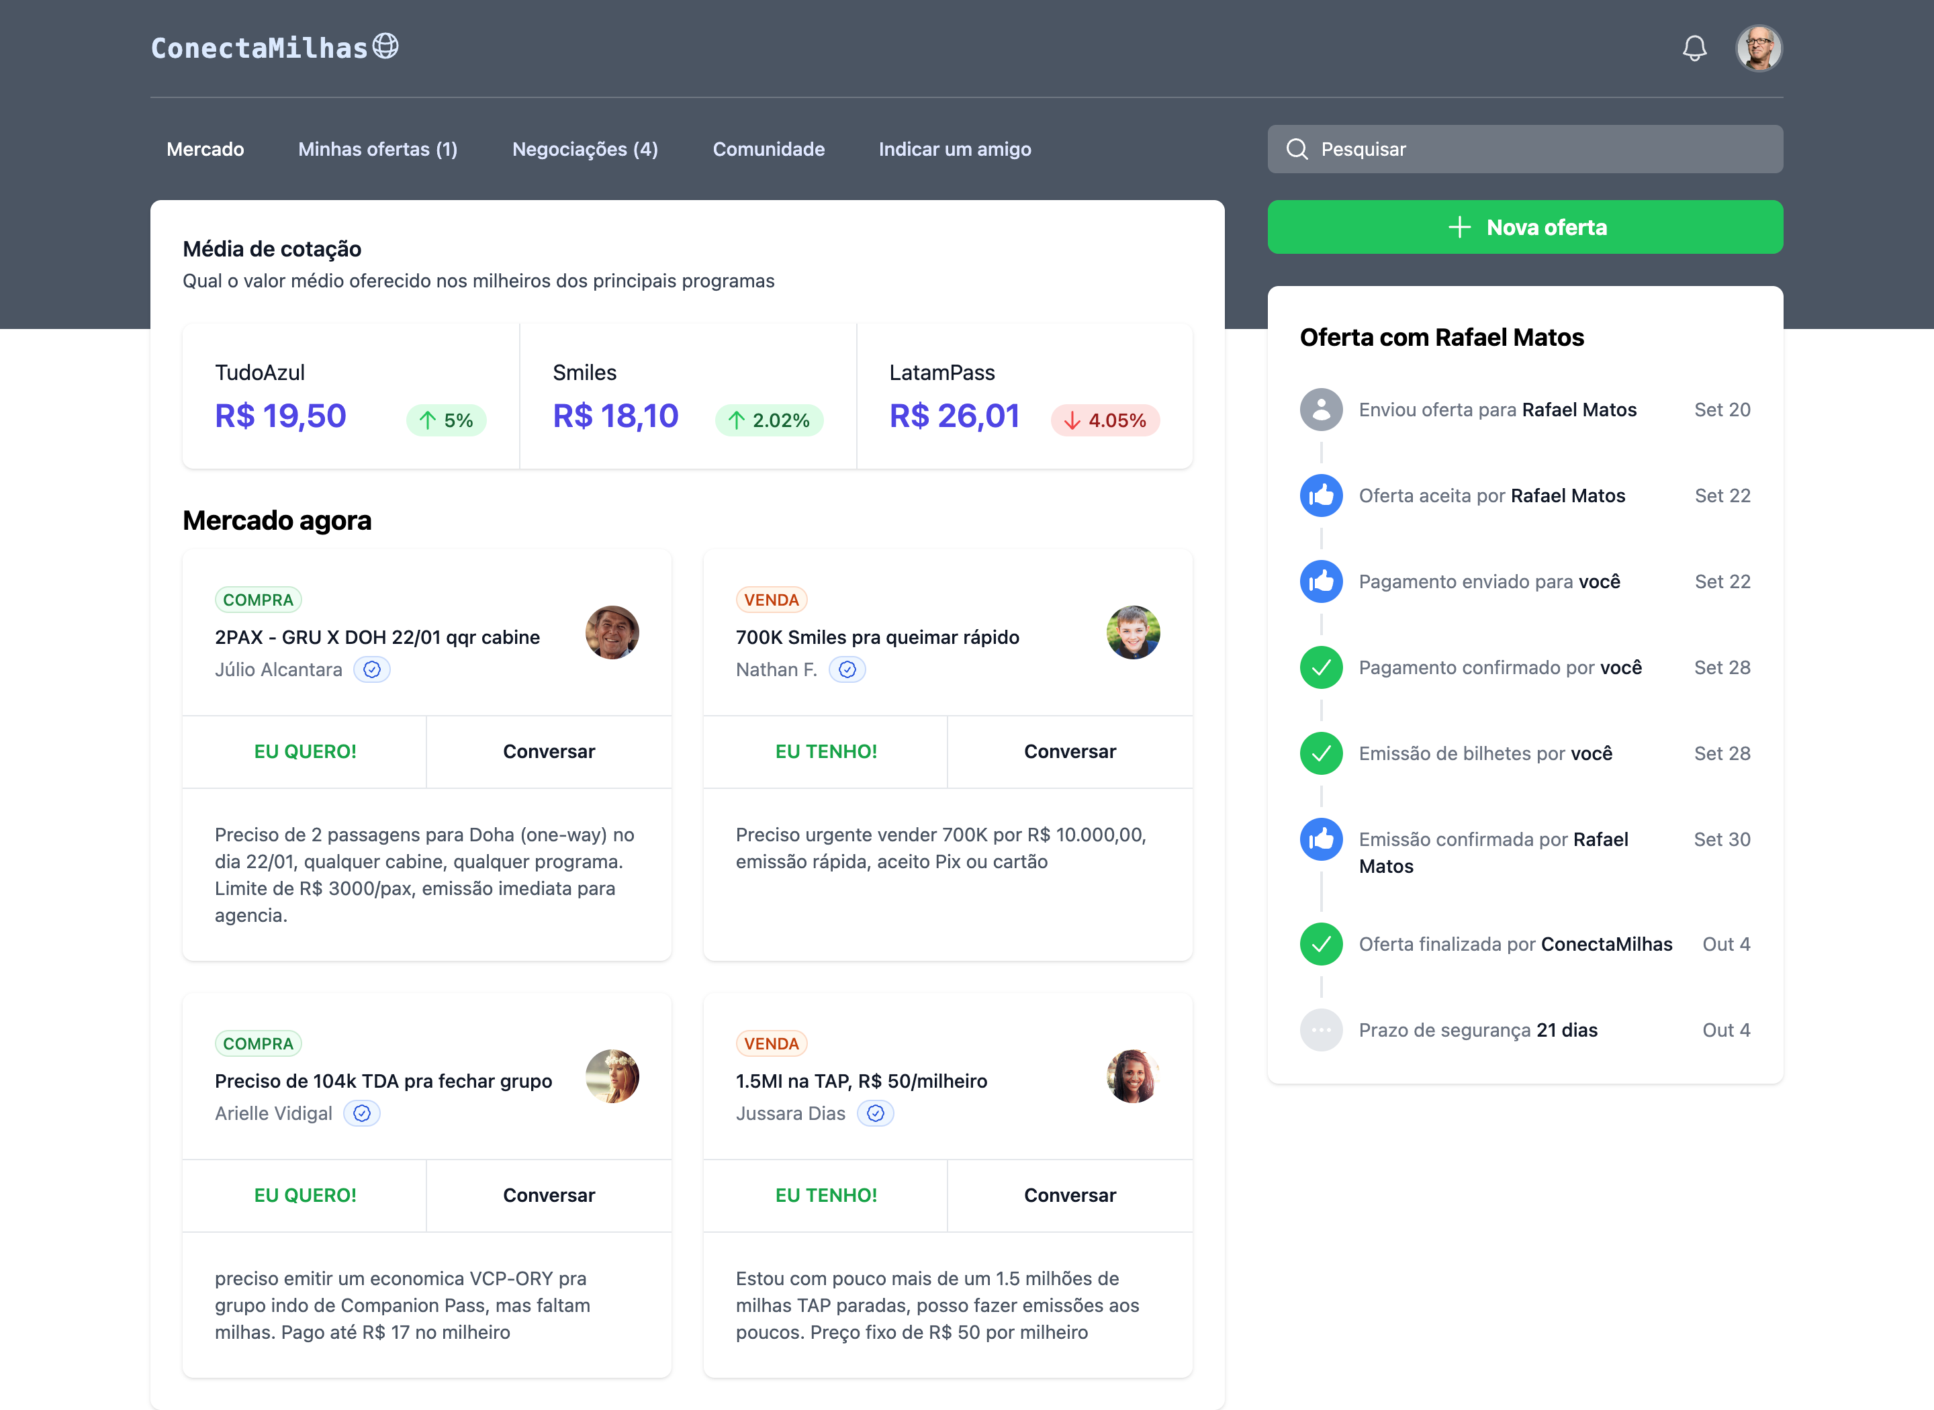The width and height of the screenshot is (1934, 1410).
Task: Click thumbs-up icon beside Oferta aceita
Action: click(1320, 496)
